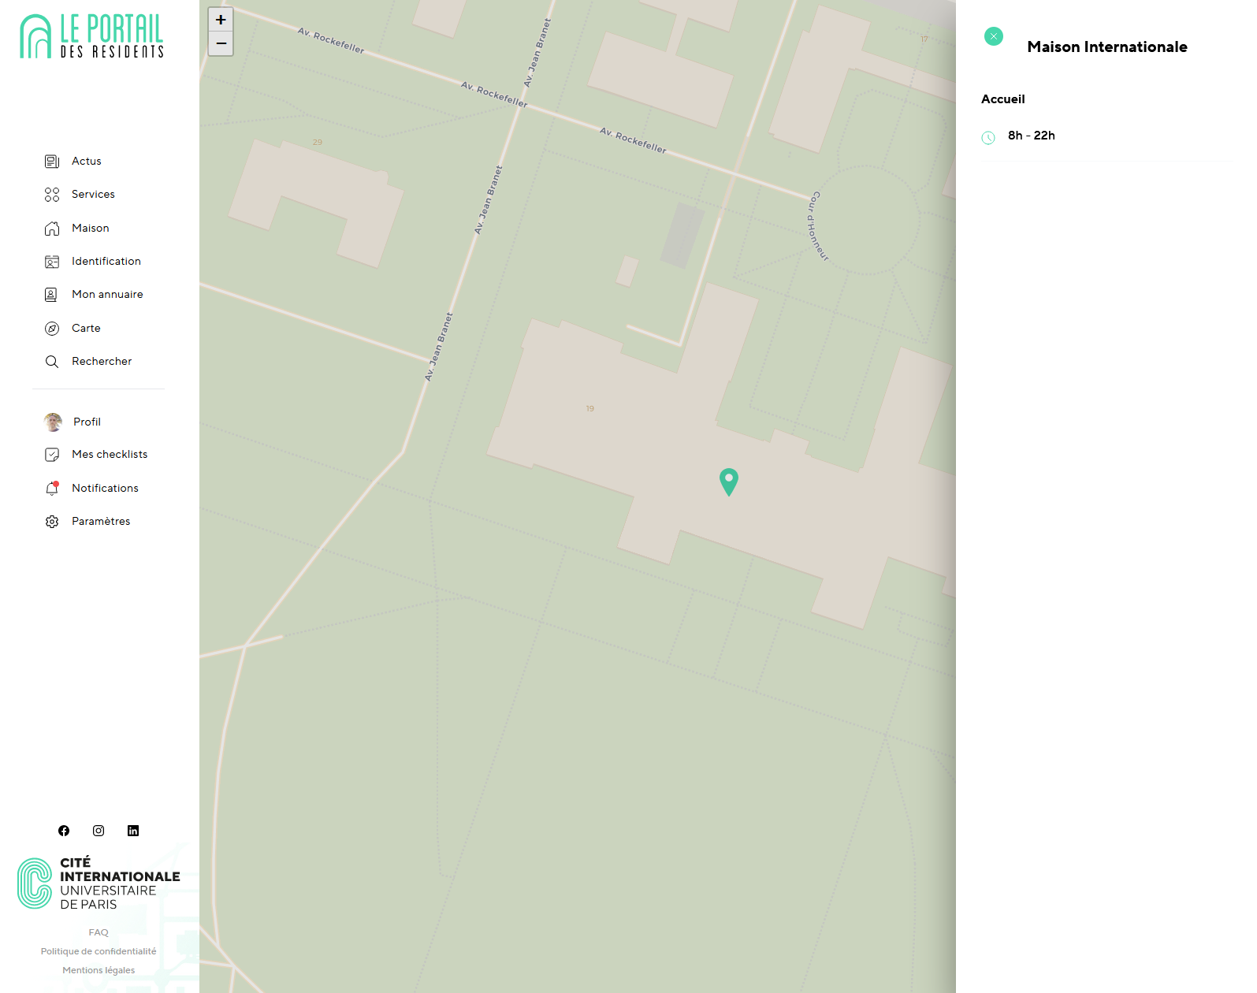Click the Carte compass icon

tap(52, 329)
